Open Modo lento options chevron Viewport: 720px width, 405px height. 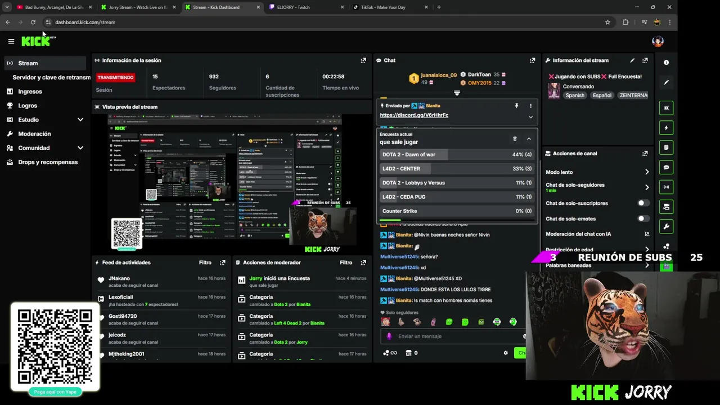click(x=647, y=172)
